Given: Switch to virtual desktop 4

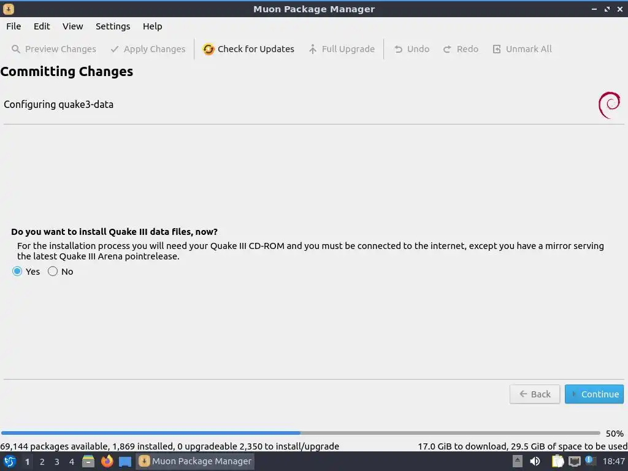Looking at the screenshot, I should point(72,462).
